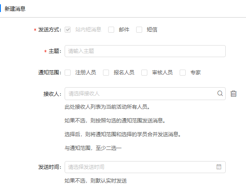Click the 专家 label
This screenshot has width=246, height=186.
(x=196, y=73)
